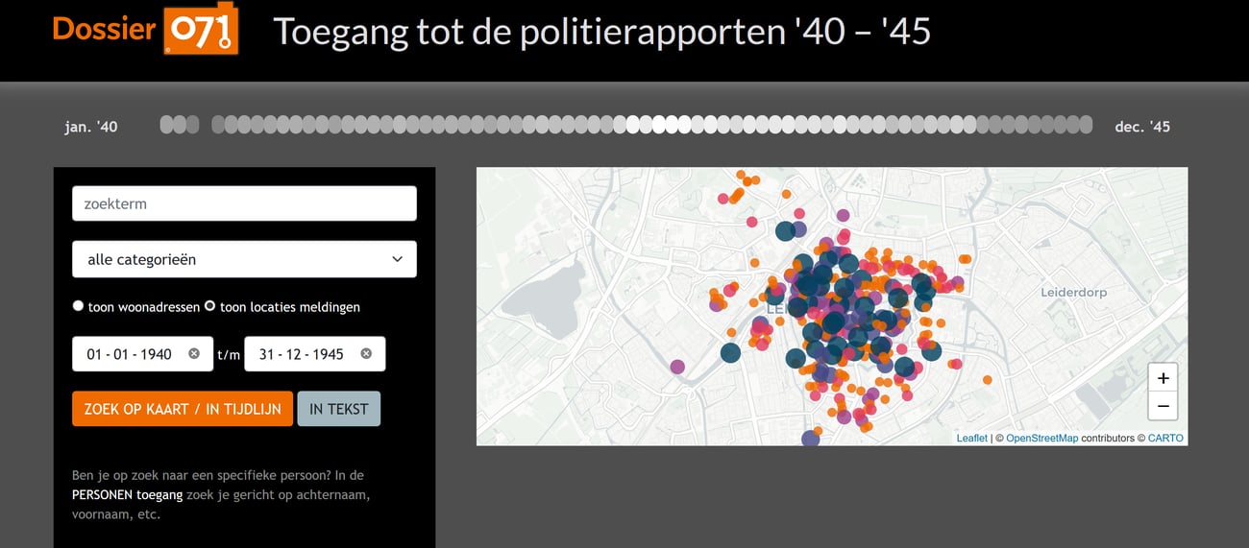The width and height of the screenshot is (1249, 548).
Task: Select 'toon locaties meldingen' radio option
Action: [x=210, y=306]
